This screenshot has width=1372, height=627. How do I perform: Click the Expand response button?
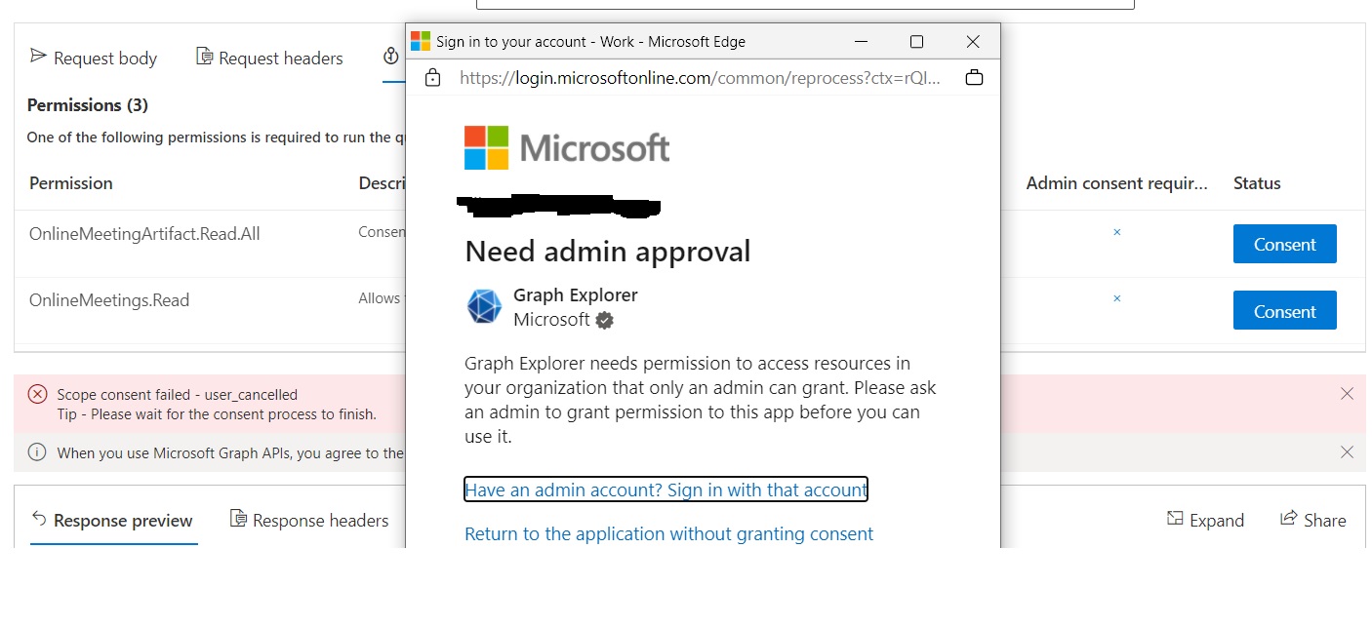(1205, 520)
